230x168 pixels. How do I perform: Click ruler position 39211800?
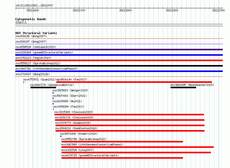(125, 10)
